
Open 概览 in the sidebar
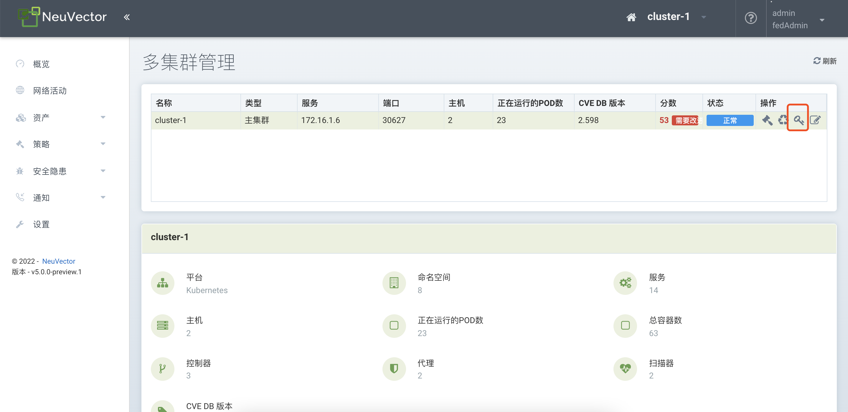click(x=41, y=64)
